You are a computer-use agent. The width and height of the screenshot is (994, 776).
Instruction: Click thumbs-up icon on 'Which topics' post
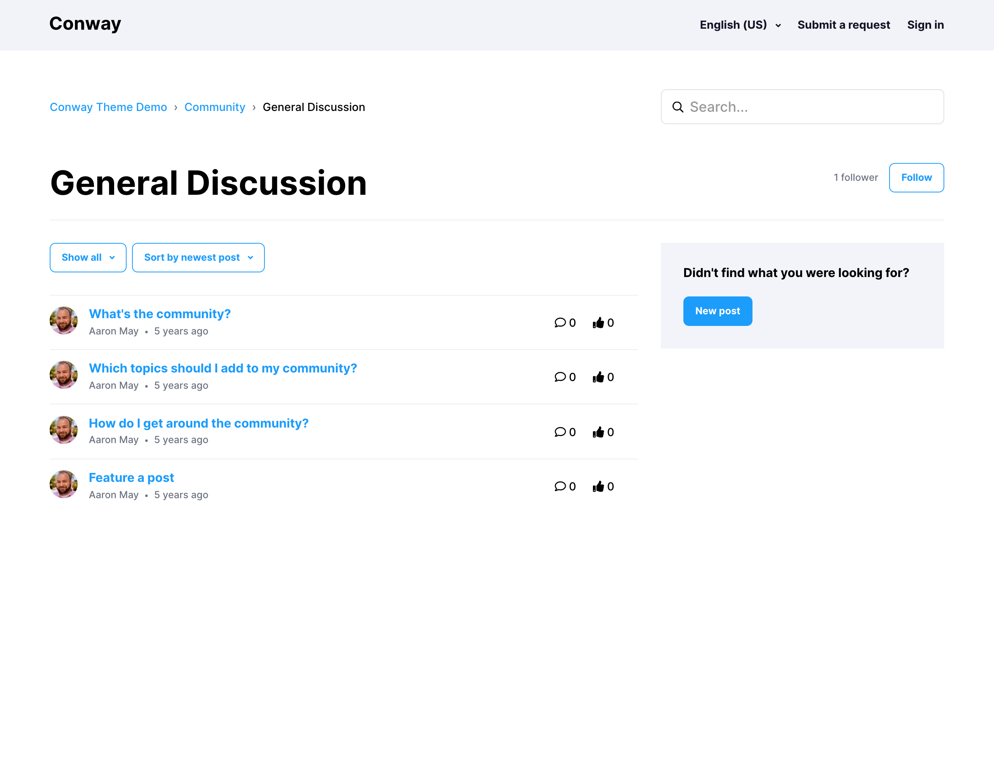pos(598,377)
